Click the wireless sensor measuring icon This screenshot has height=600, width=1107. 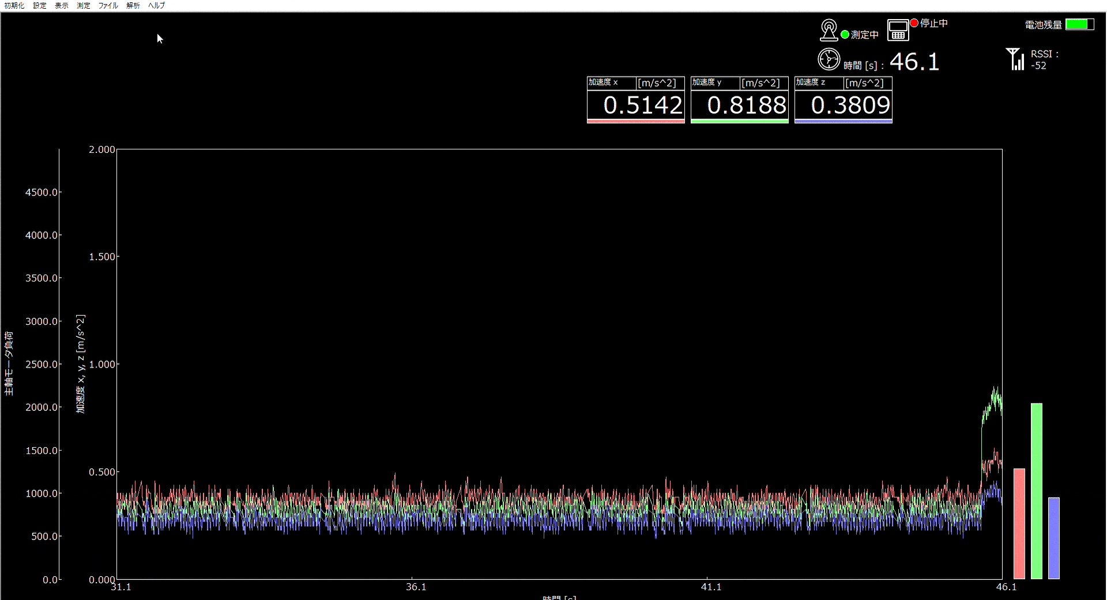click(x=829, y=30)
